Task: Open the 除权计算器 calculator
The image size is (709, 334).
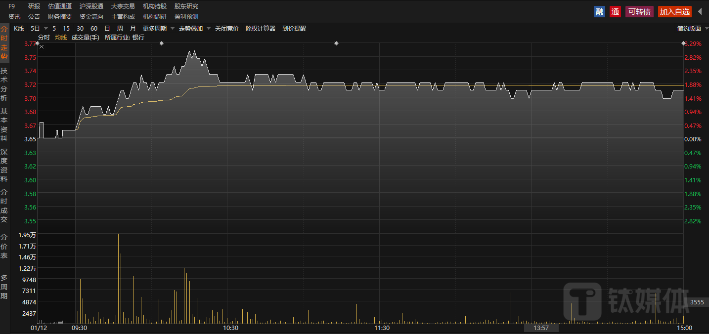Action: point(261,29)
